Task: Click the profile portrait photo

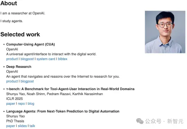Action: [165, 32]
